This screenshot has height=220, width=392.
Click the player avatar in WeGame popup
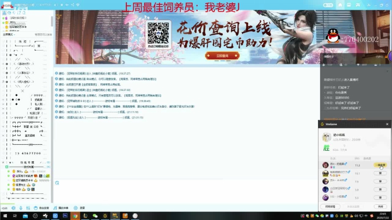pyautogui.click(x=327, y=137)
